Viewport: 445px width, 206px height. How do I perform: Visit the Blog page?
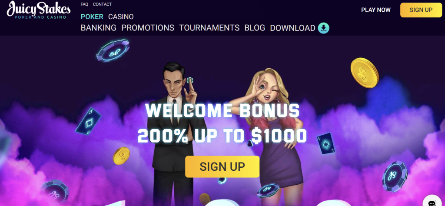[255, 28]
